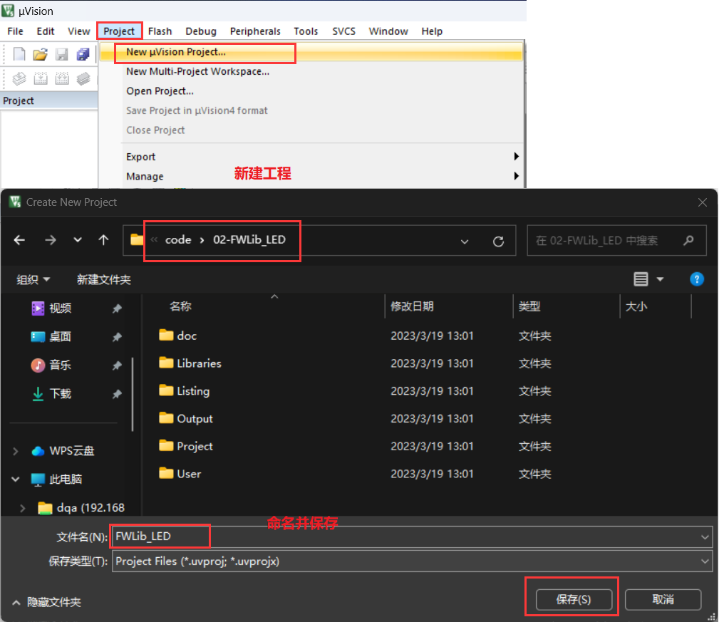
Task: Click the Save All toolbar icon
Action: click(x=83, y=54)
